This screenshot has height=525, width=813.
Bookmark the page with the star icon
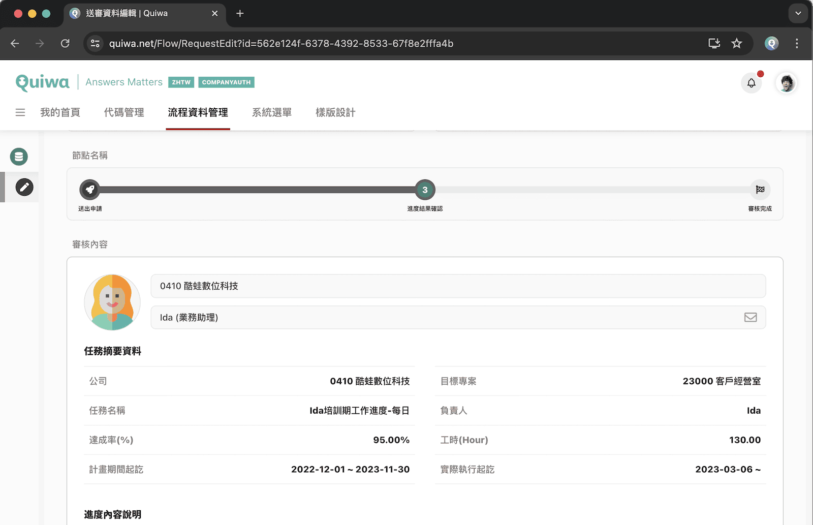pos(737,43)
